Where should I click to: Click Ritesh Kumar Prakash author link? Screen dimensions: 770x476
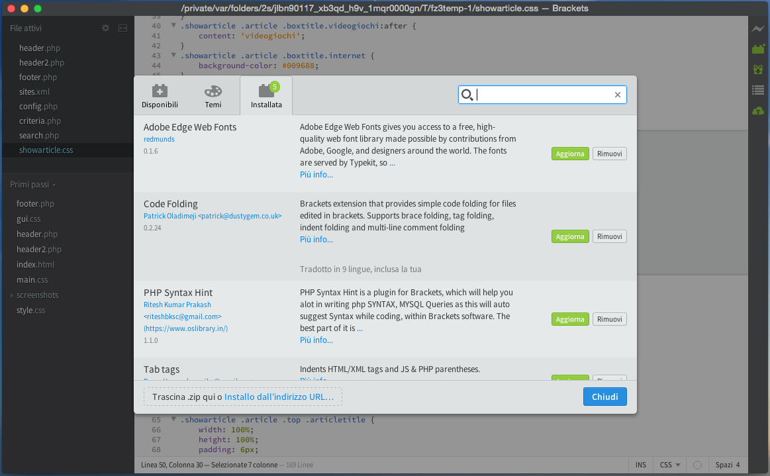177,305
